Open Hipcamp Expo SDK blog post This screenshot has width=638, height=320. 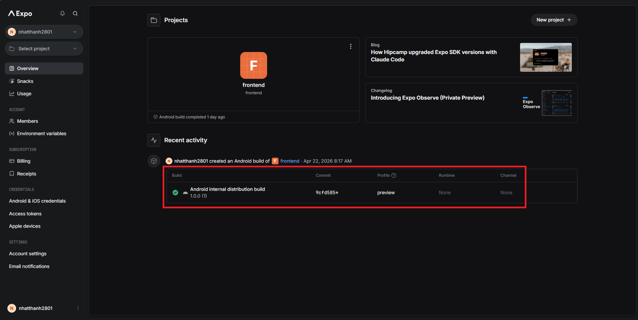click(434, 56)
